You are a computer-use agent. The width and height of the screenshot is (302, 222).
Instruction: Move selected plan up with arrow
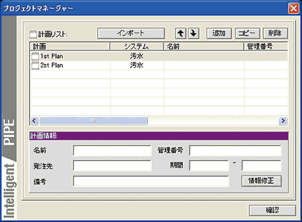click(181, 33)
